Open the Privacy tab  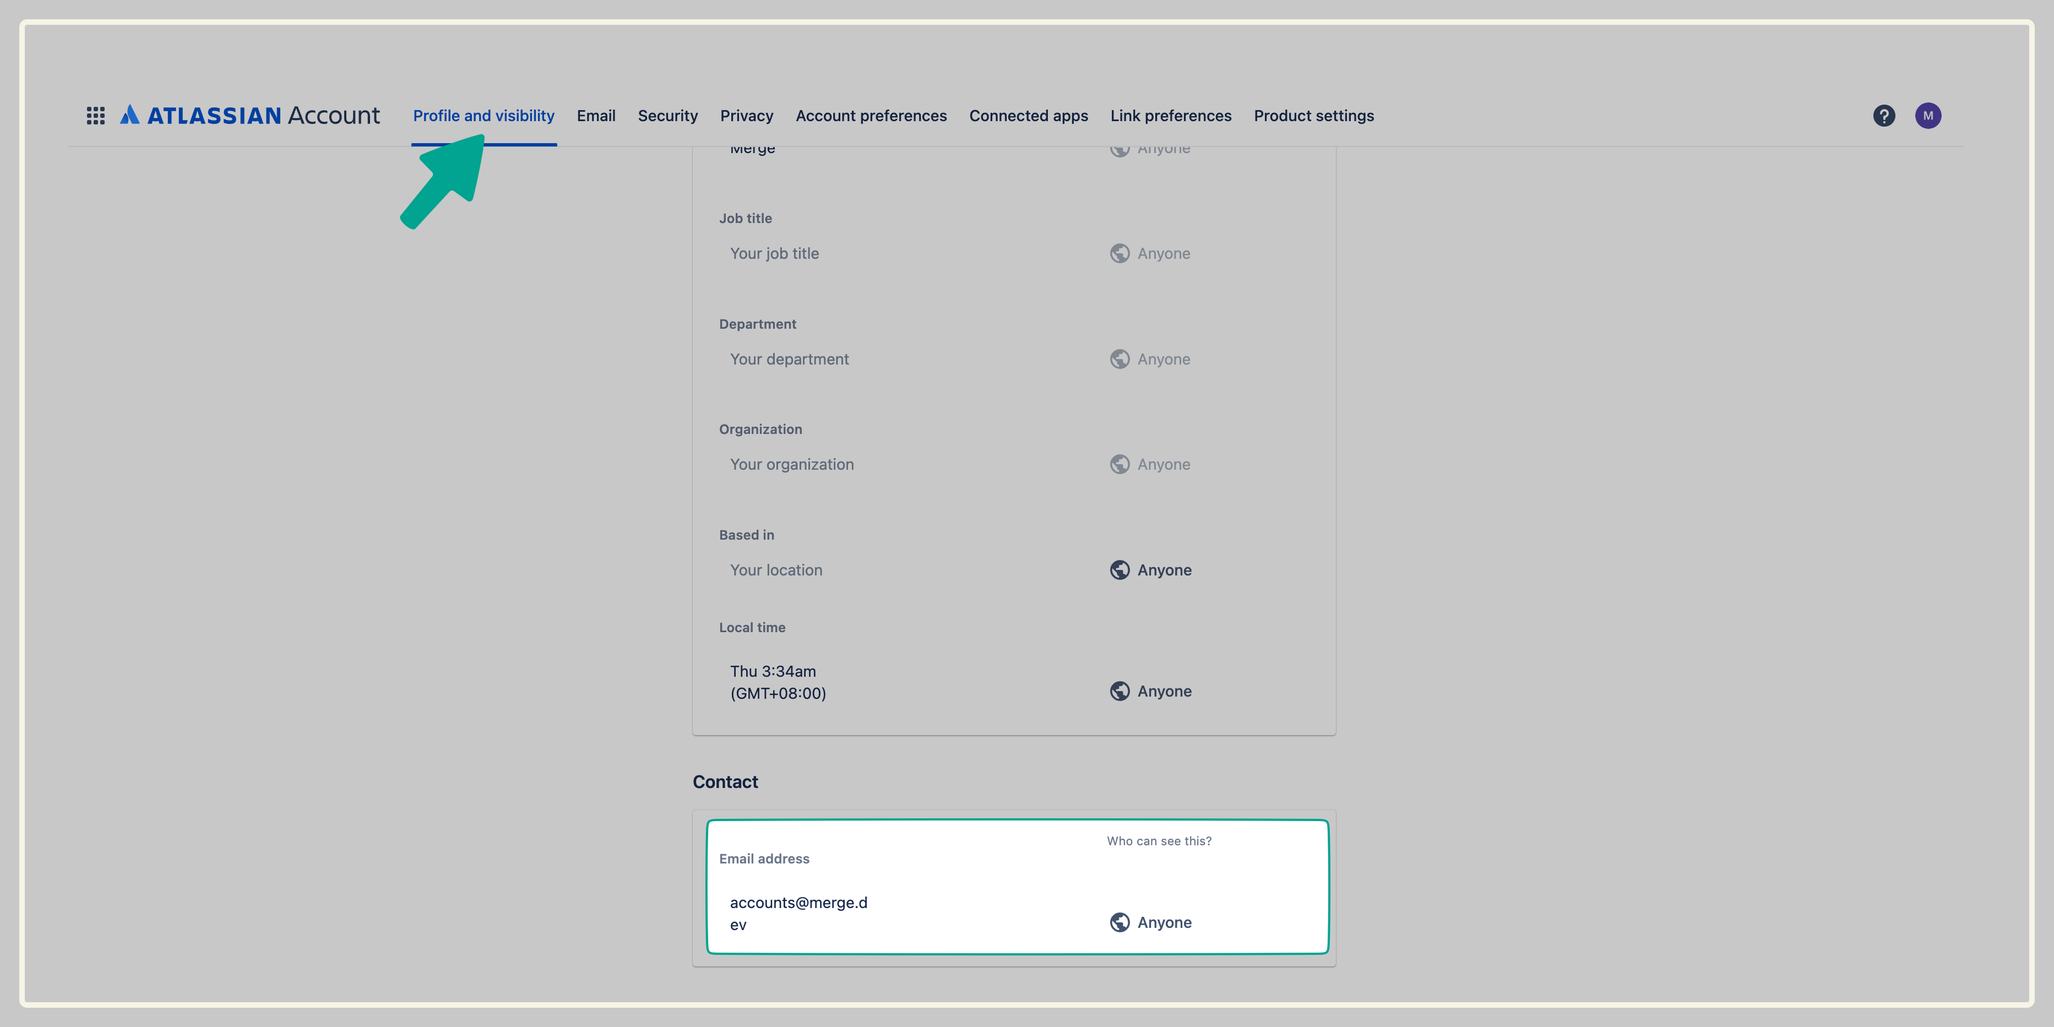click(x=746, y=116)
